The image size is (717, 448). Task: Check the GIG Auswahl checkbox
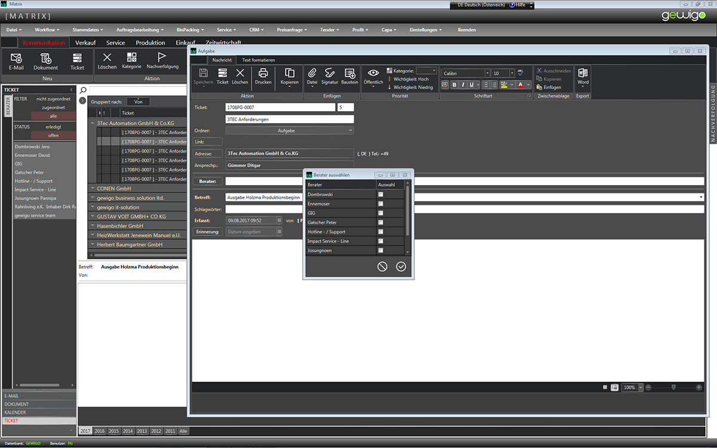point(381,213)
